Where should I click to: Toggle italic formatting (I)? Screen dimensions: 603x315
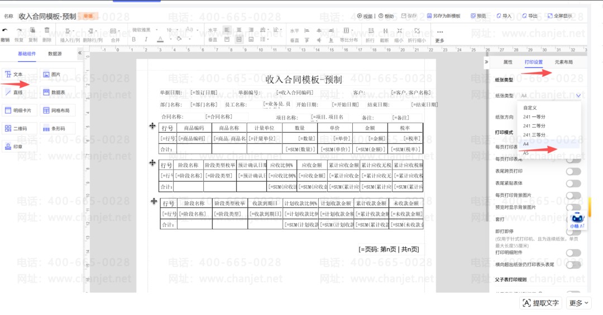pyautogui.click(x=146, y=39)
